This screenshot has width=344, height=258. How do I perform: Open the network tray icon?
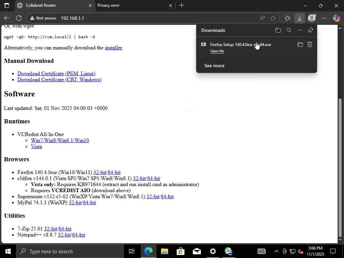[293, 251]
